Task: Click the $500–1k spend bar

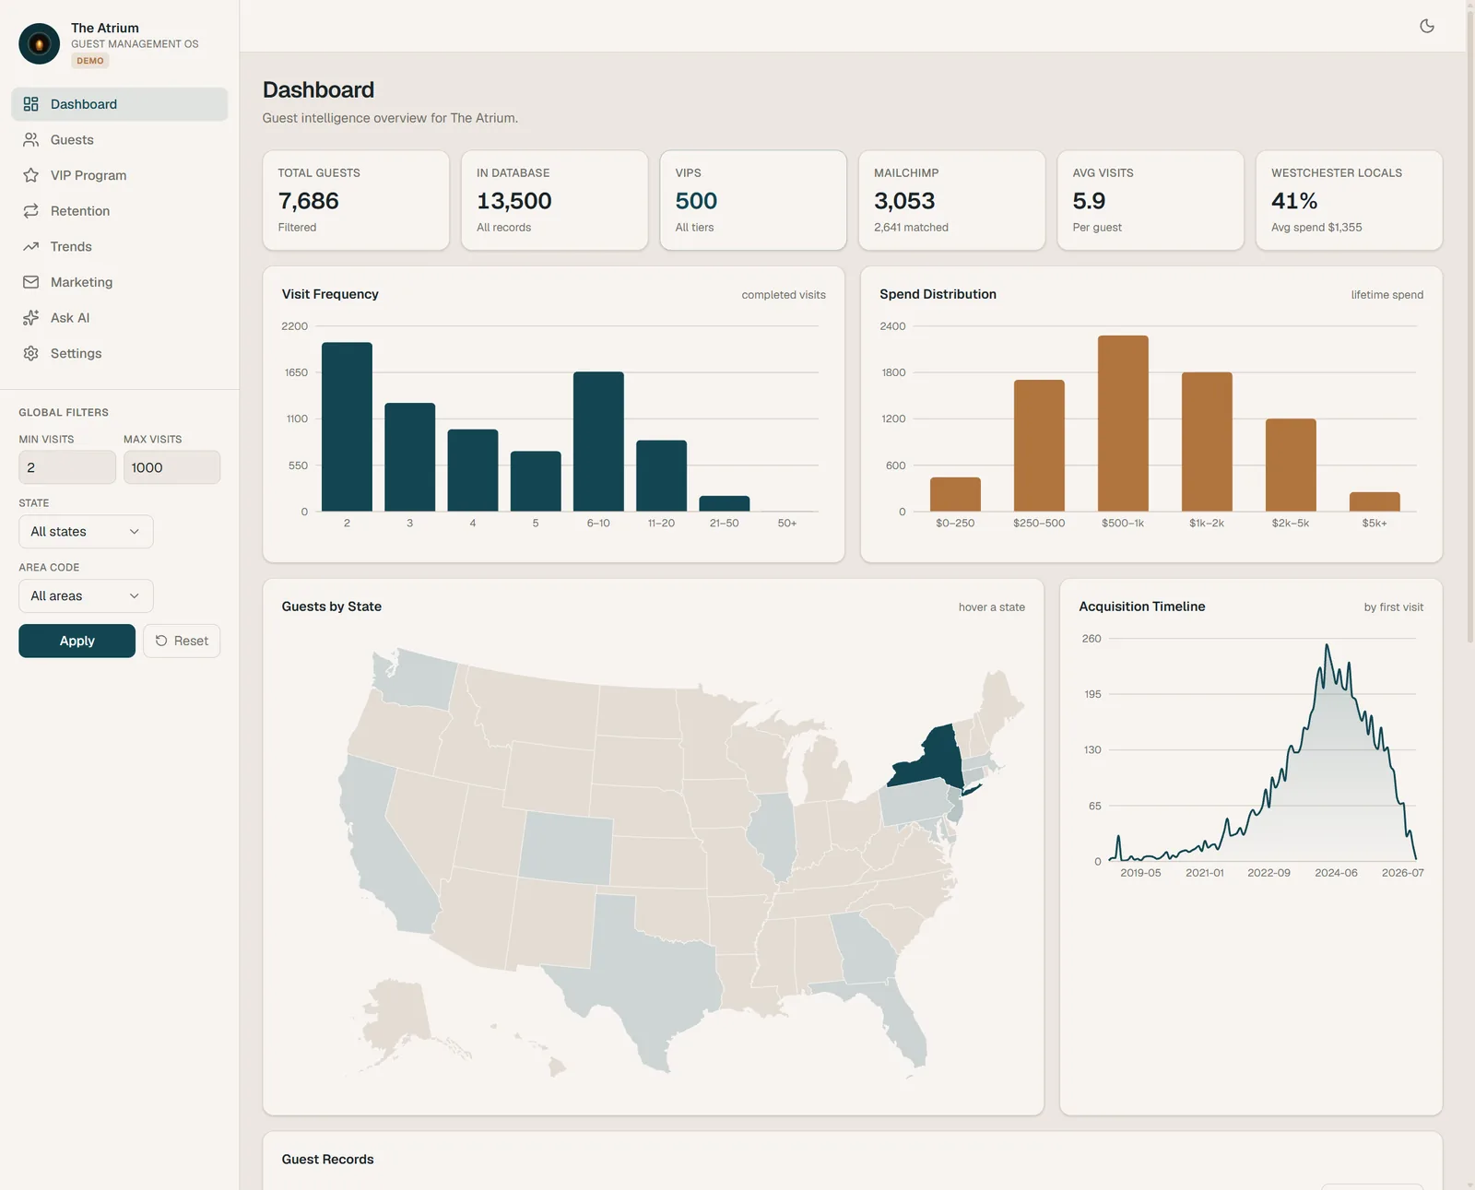Action: point(1123,423)
